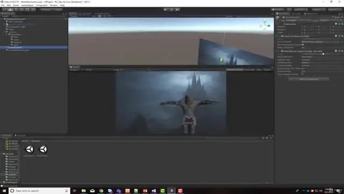Open the File menu

(3, 5)
